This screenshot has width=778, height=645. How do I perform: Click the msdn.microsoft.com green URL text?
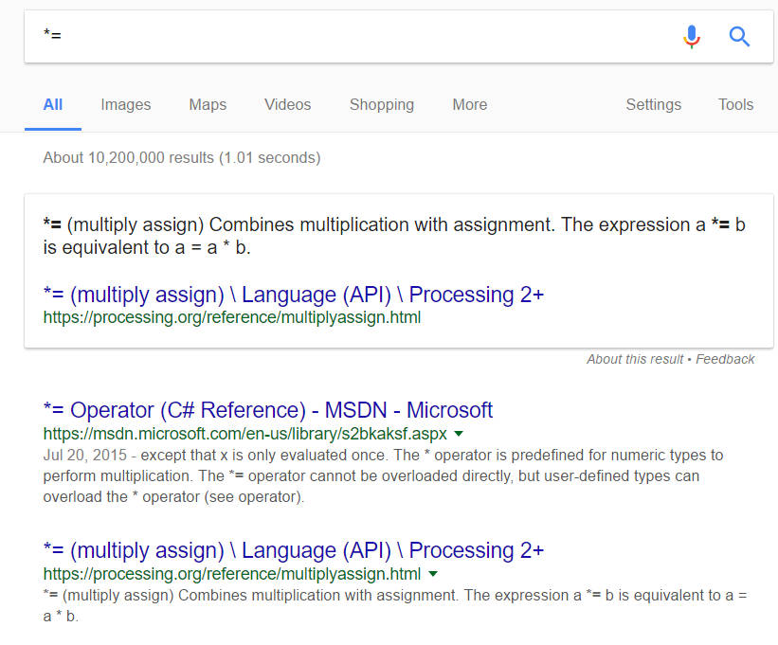coord(244,433)
